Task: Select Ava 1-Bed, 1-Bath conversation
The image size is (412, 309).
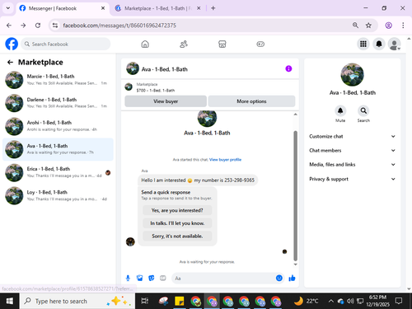Action: click(x=58, y=149)
